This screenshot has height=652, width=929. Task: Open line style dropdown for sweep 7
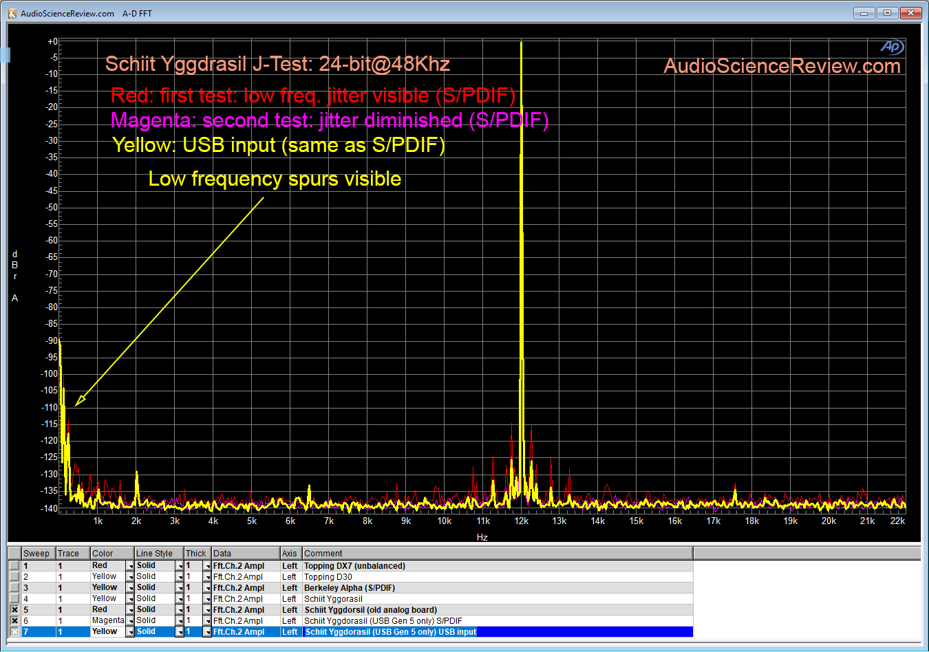point(180,632)
